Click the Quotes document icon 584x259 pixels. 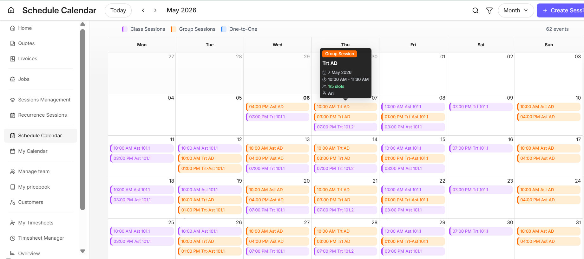click(x=13, y=43)
